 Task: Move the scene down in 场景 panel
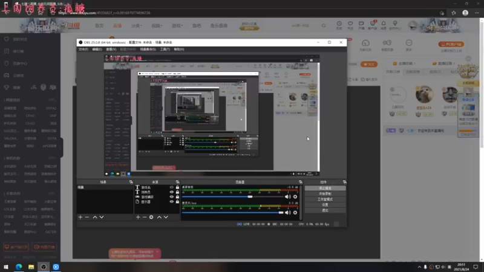(102, 217)
